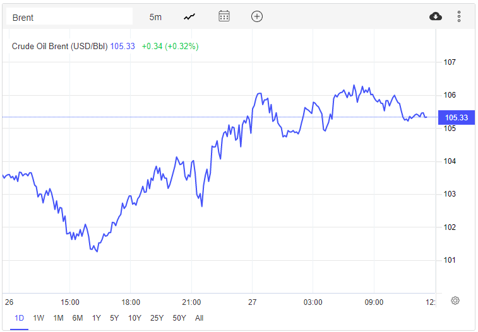Select the 1D time range
The image size is (478, 332).
(20, 318)
